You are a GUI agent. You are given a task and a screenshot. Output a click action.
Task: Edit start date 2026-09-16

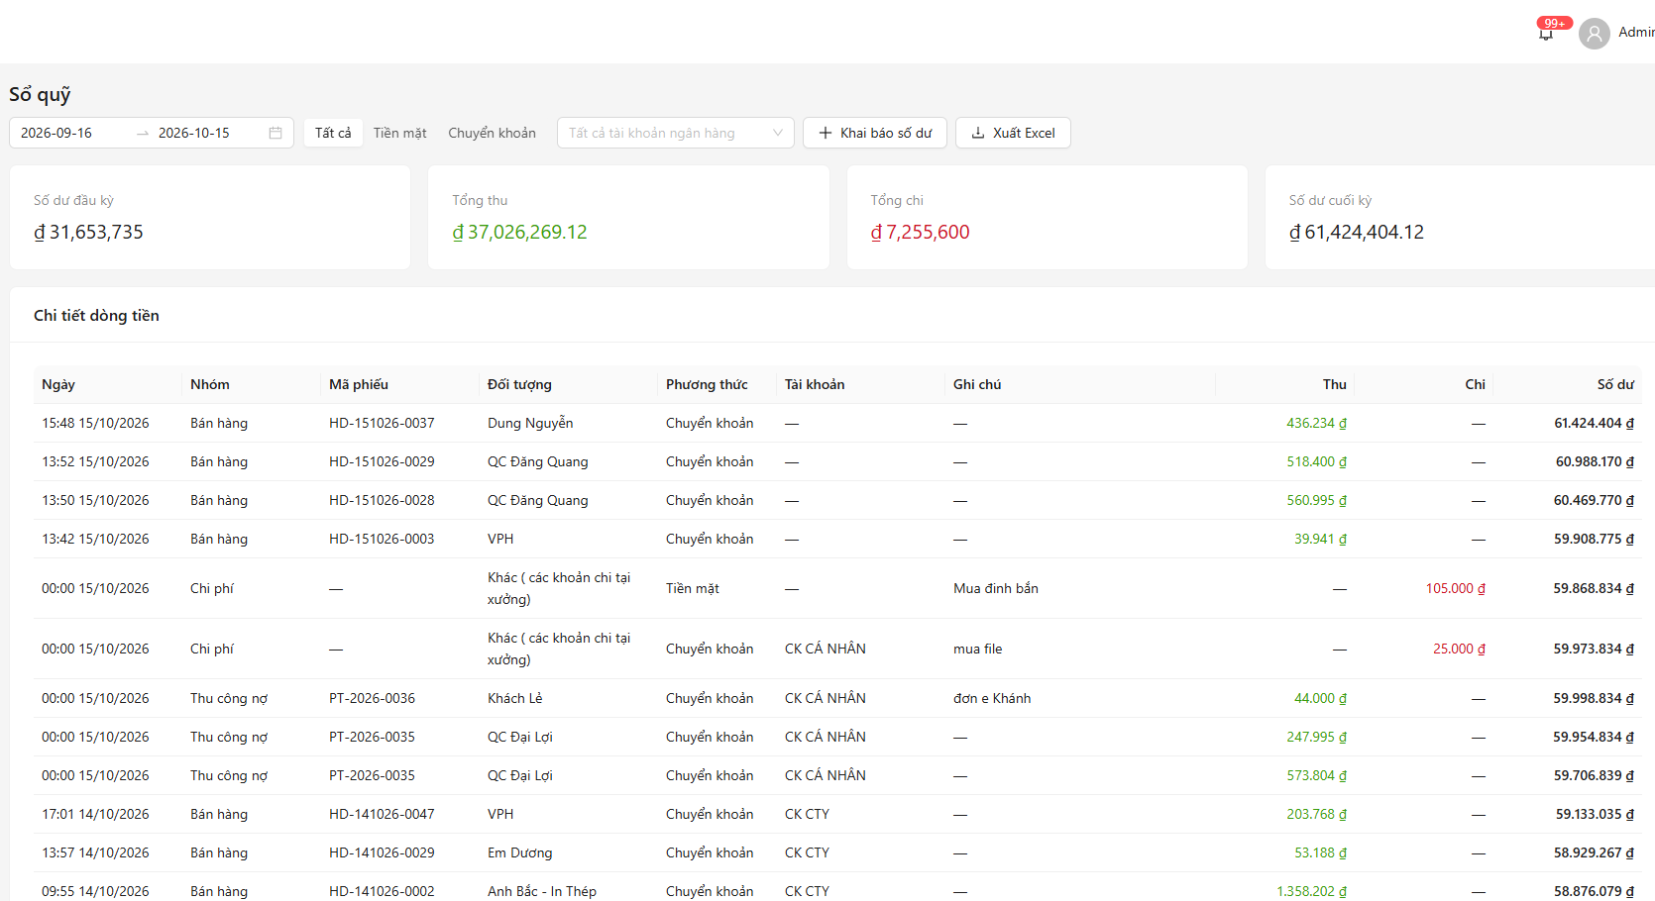[56, 133]
